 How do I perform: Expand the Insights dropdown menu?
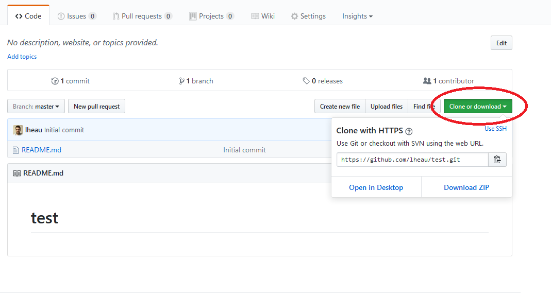(357, 16)
